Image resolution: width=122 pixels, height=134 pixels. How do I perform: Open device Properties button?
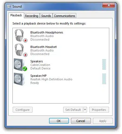99,110
